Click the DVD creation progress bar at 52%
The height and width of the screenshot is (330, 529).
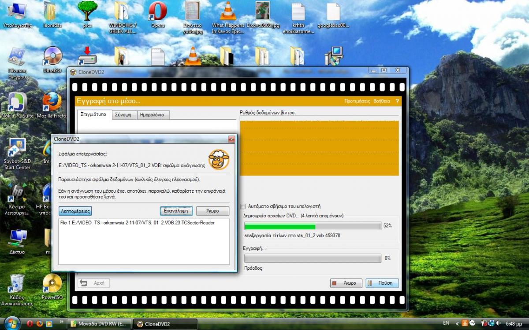click(313, 226)
